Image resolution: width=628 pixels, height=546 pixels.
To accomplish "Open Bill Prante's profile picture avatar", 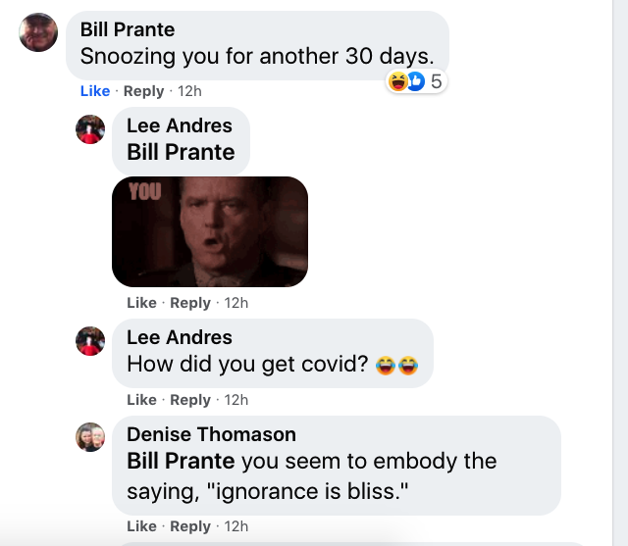I will pos(38,32).
